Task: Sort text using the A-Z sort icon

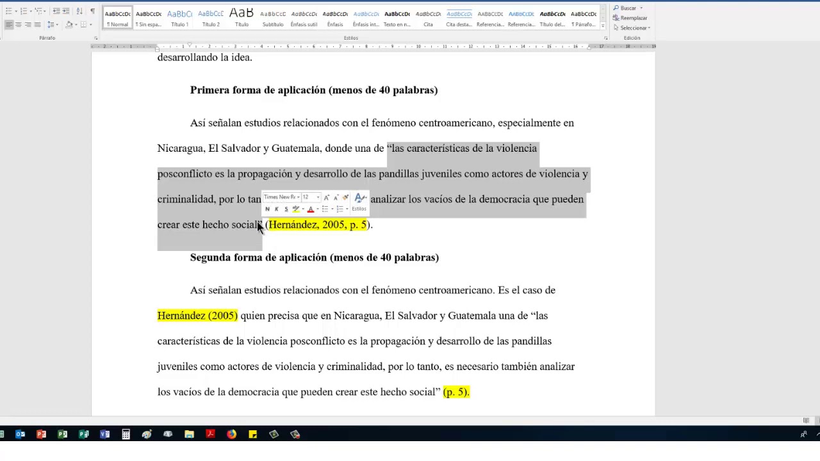Action: click(79, 11)
